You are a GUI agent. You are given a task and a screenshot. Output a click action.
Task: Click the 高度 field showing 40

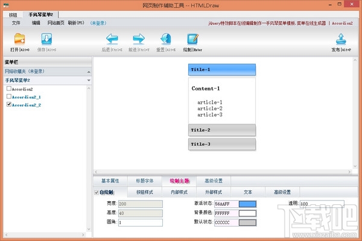pyautogui.click(x=141, y=213)
